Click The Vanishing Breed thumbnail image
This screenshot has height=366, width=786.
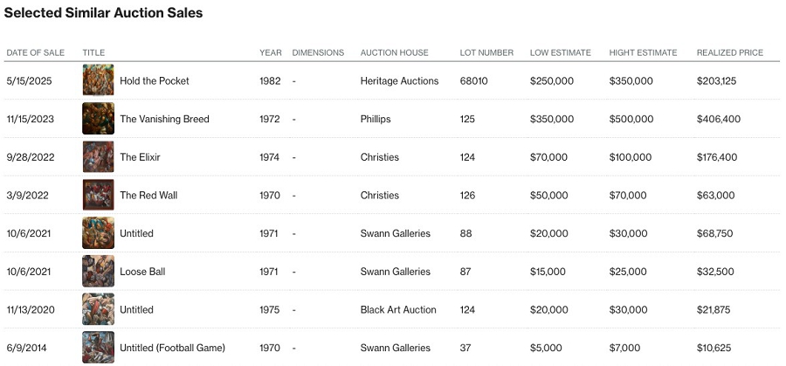[98, 119]
